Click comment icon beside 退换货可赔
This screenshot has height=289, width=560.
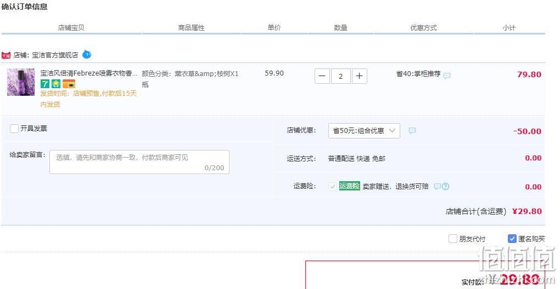[x=437, y=186]
